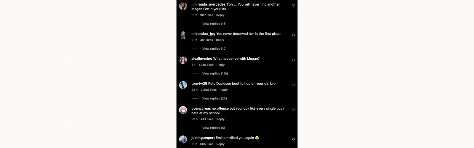
Task: Tap heart on miirandaa_jpg's comment
Action: tap(293, 35)
